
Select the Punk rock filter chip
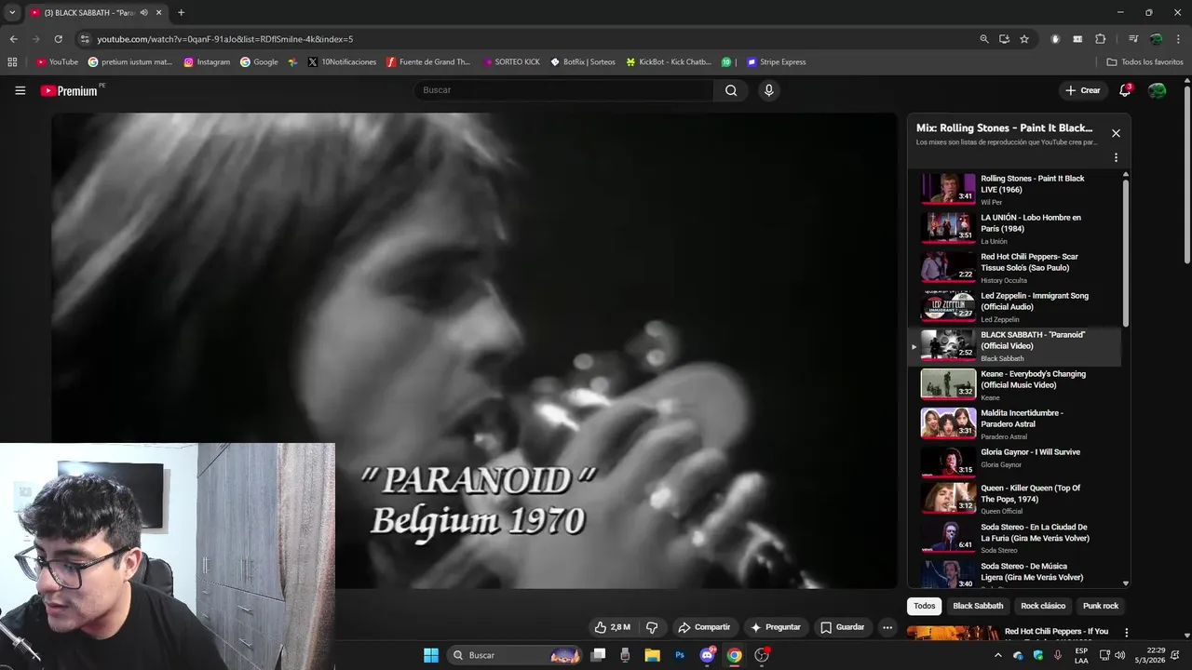(x=1101, y=606)
